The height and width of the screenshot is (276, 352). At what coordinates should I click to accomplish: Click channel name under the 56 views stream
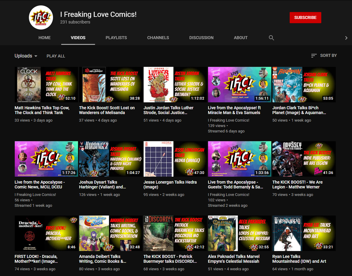tap(35, 194)
